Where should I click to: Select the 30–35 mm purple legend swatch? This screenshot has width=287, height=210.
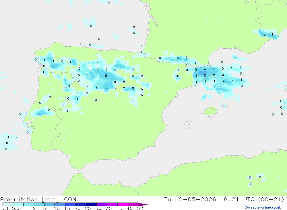click(x=102, y=204)
